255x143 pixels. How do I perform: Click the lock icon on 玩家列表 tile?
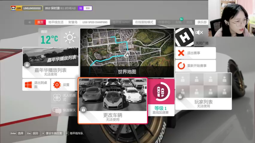coord(180,97)
